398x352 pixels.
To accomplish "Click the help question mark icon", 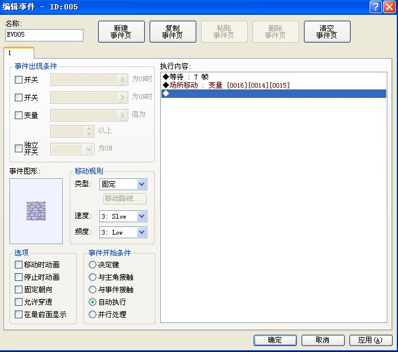I will 376,7.
